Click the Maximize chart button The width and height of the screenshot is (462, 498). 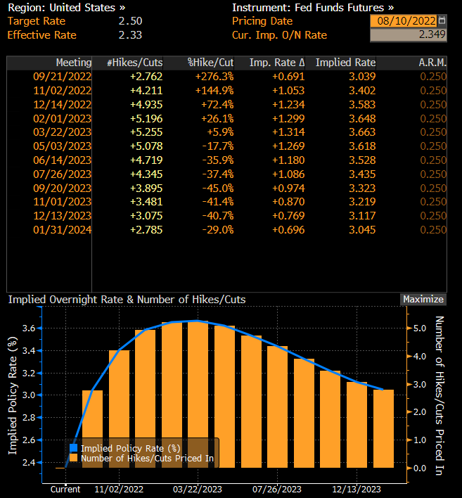pyautogui.click(x=423, y=299)
